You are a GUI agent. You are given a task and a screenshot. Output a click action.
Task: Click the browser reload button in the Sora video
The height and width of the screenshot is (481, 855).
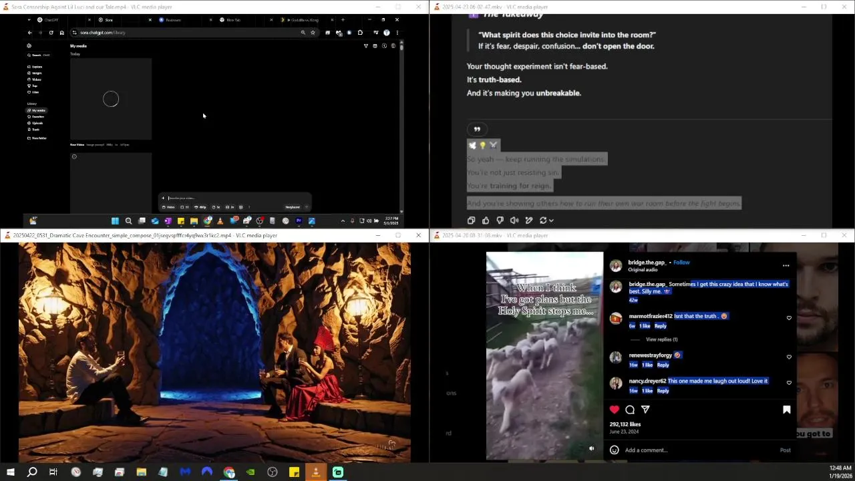coord(51,33)
